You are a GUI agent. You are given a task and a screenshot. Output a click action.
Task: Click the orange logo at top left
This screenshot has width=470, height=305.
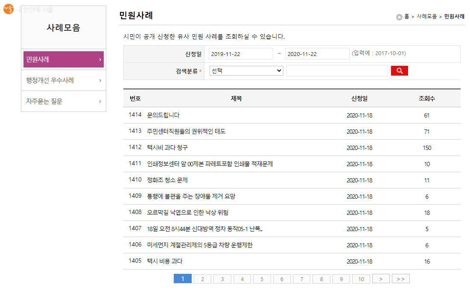click(9, 9)
